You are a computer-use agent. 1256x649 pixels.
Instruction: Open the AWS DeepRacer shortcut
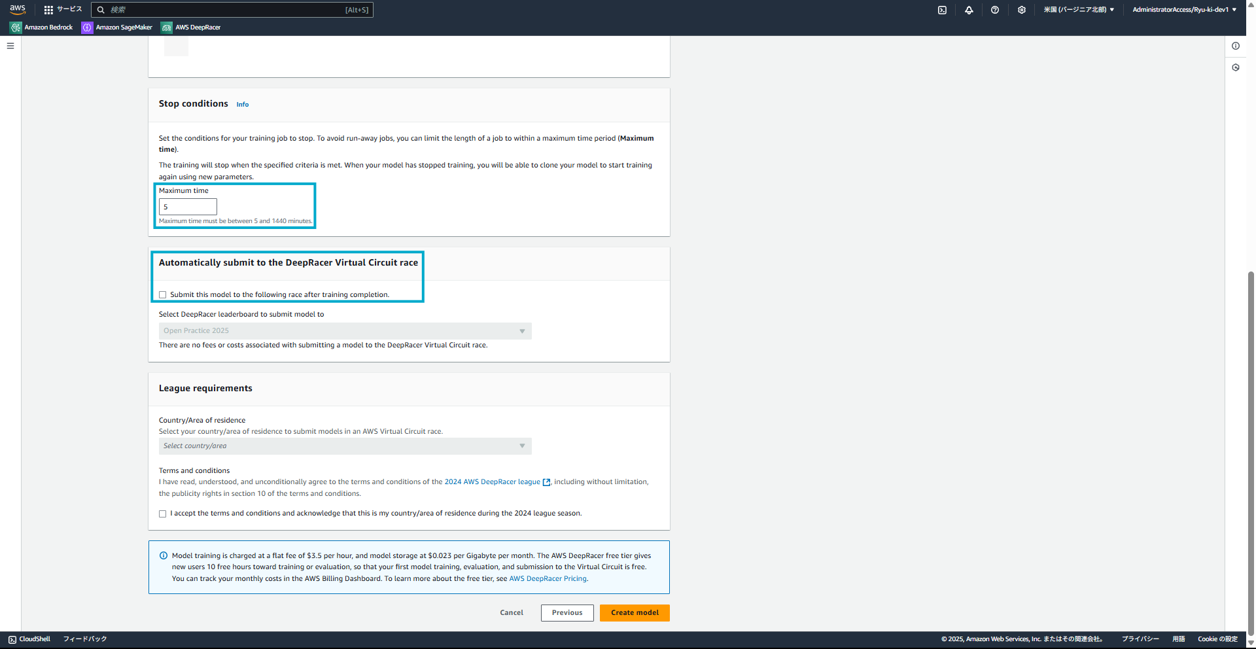(x=191, y=27)
